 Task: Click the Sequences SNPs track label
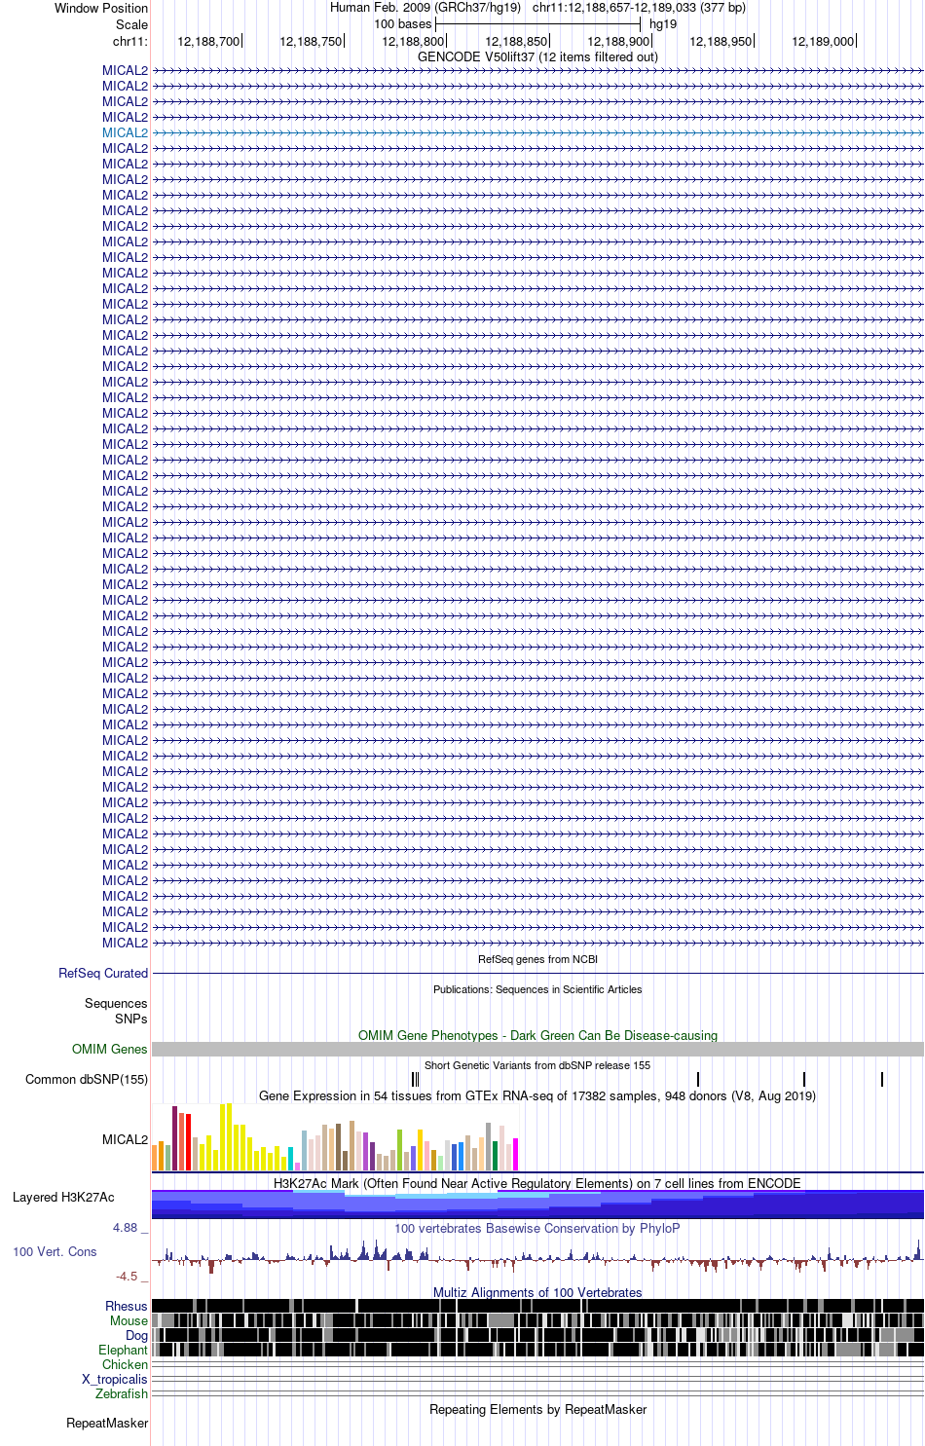tap(116, 1011)
